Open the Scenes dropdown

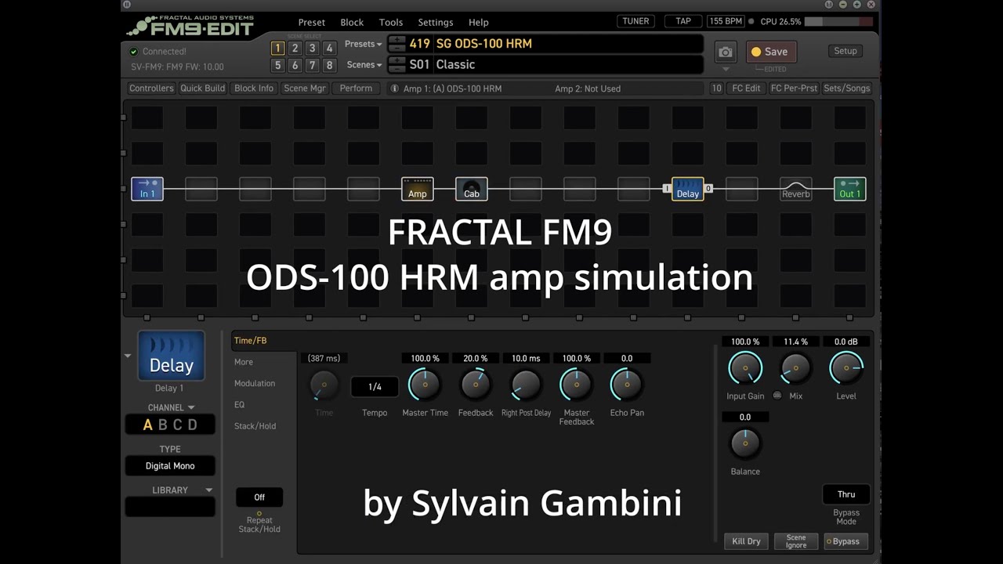point(364,65)
